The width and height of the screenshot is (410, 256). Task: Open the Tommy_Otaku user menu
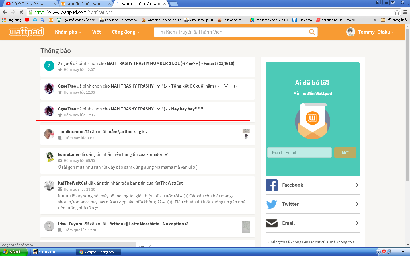tap(370, 32)
